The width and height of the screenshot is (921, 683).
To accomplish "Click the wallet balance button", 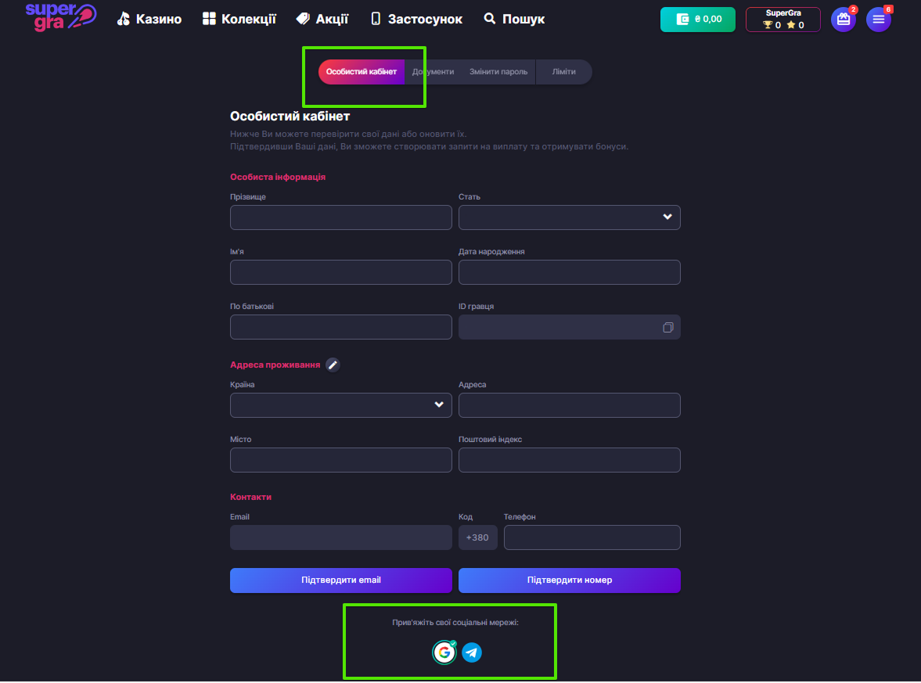I will pos(697,20).
